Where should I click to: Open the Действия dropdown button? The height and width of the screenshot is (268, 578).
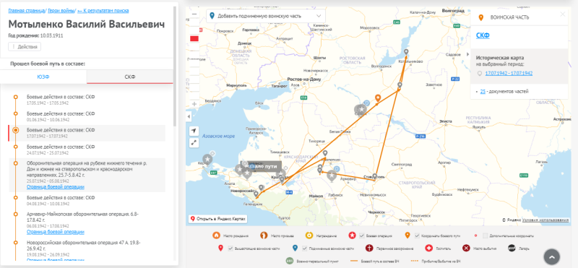coord(25,47)
